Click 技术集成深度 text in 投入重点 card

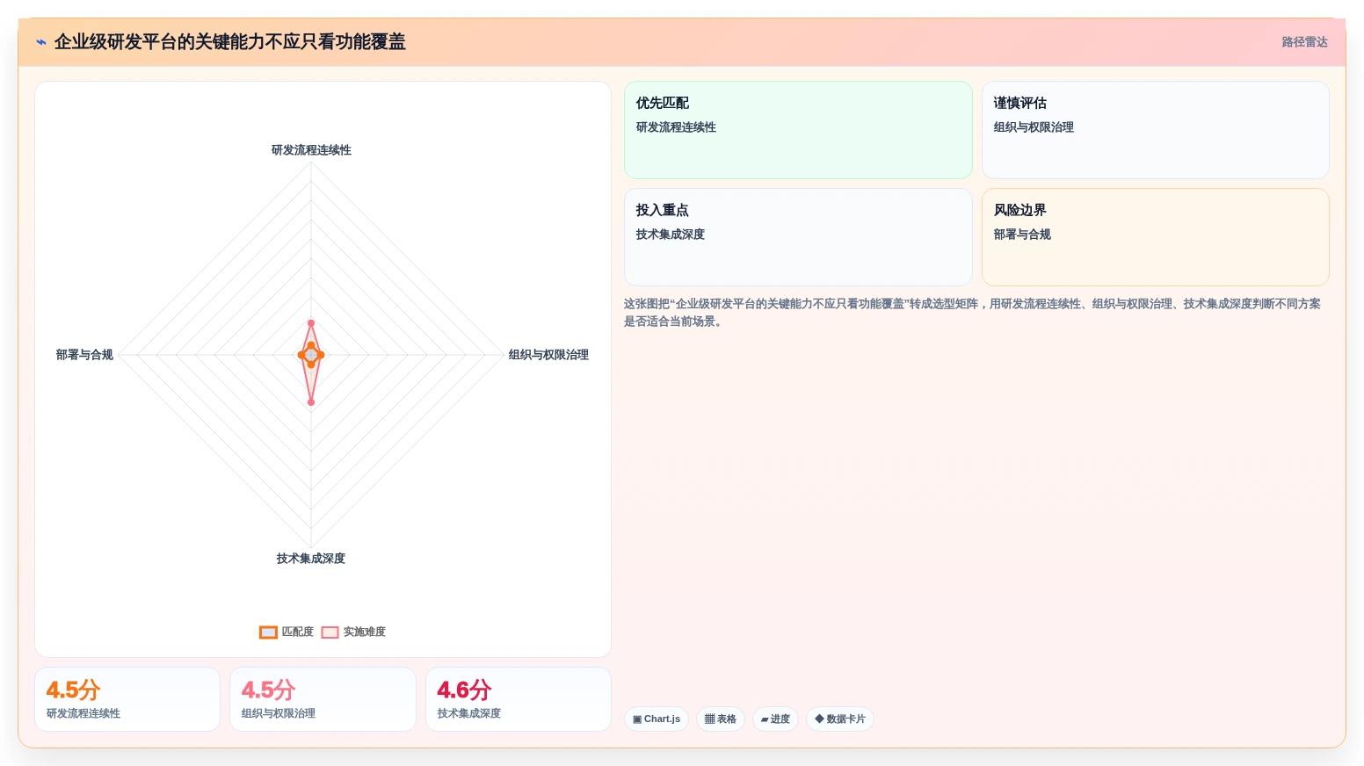coord(671,235)
